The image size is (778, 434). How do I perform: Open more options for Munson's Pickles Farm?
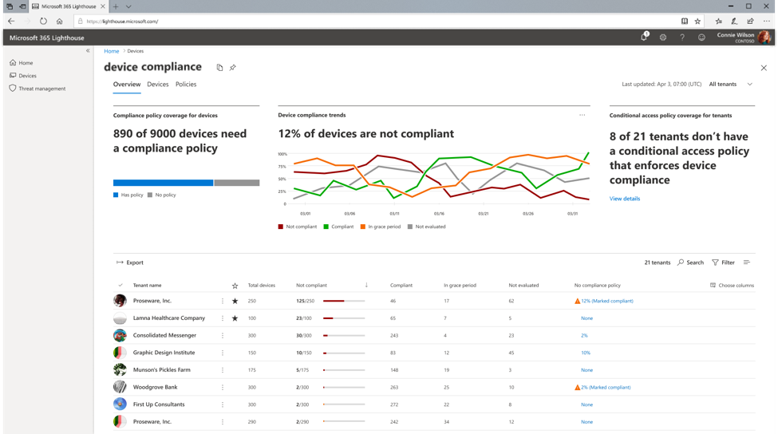(x=223, y=370)
